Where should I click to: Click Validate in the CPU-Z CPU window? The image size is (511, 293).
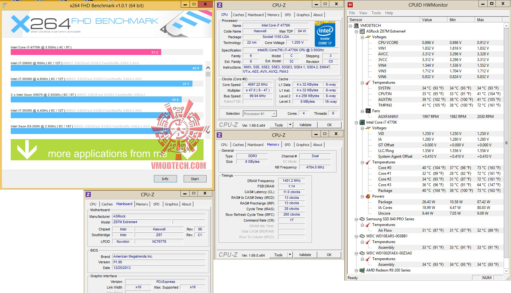305,125
